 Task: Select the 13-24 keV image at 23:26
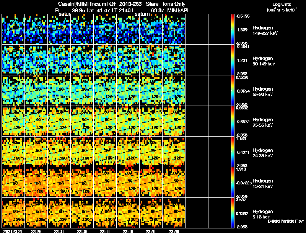point(36,182)
